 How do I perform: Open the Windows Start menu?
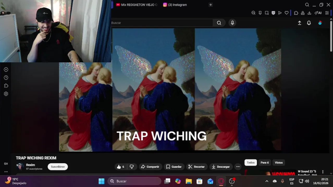point(102,181)
